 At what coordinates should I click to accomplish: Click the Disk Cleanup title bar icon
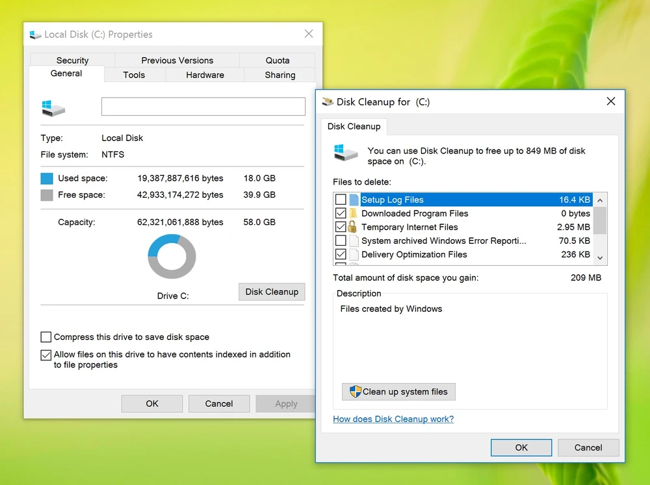328,102
